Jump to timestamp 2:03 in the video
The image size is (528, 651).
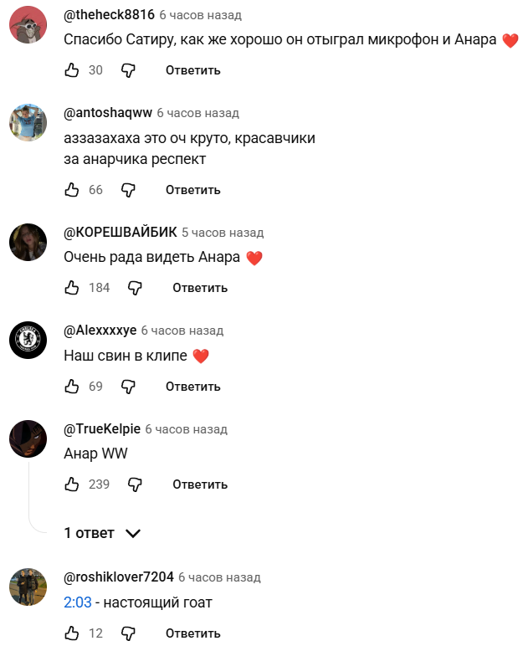(x=78, y=602)
